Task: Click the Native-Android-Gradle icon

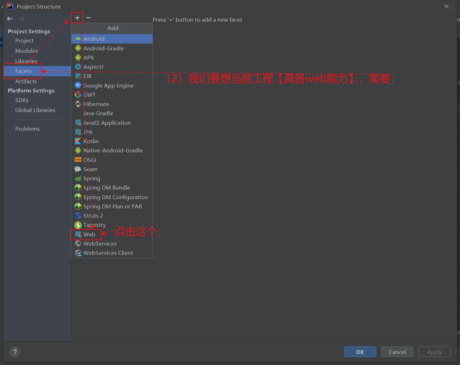Action: (78, 150)
